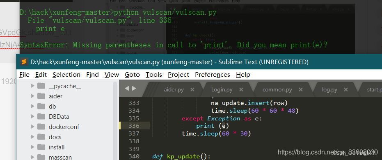This screenshot has width=382, height=160.
Task: Expand the install folder arrow
Action: pos(32,147)
